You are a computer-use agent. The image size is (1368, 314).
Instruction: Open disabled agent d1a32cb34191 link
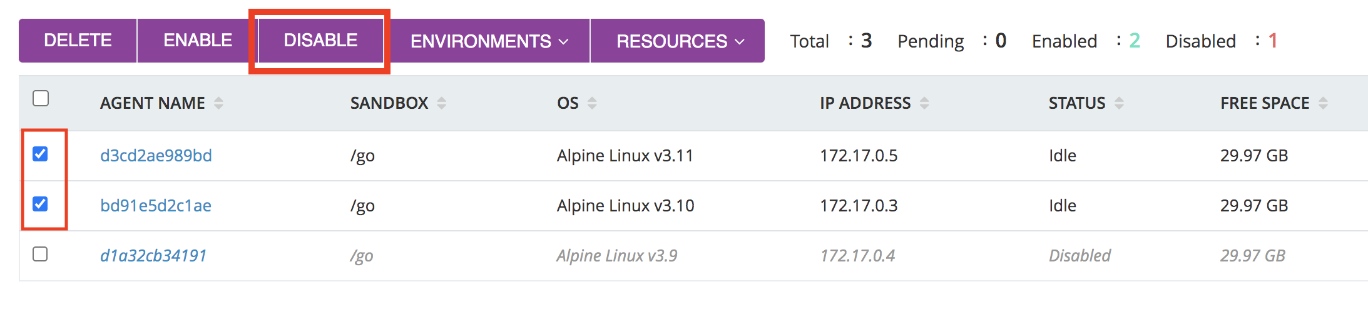[x=153, y=255]
